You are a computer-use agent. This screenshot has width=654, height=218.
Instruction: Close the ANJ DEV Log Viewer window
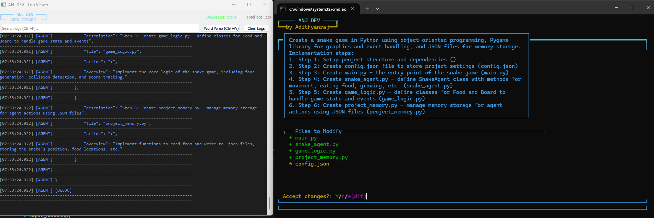[x=265, y=5]
